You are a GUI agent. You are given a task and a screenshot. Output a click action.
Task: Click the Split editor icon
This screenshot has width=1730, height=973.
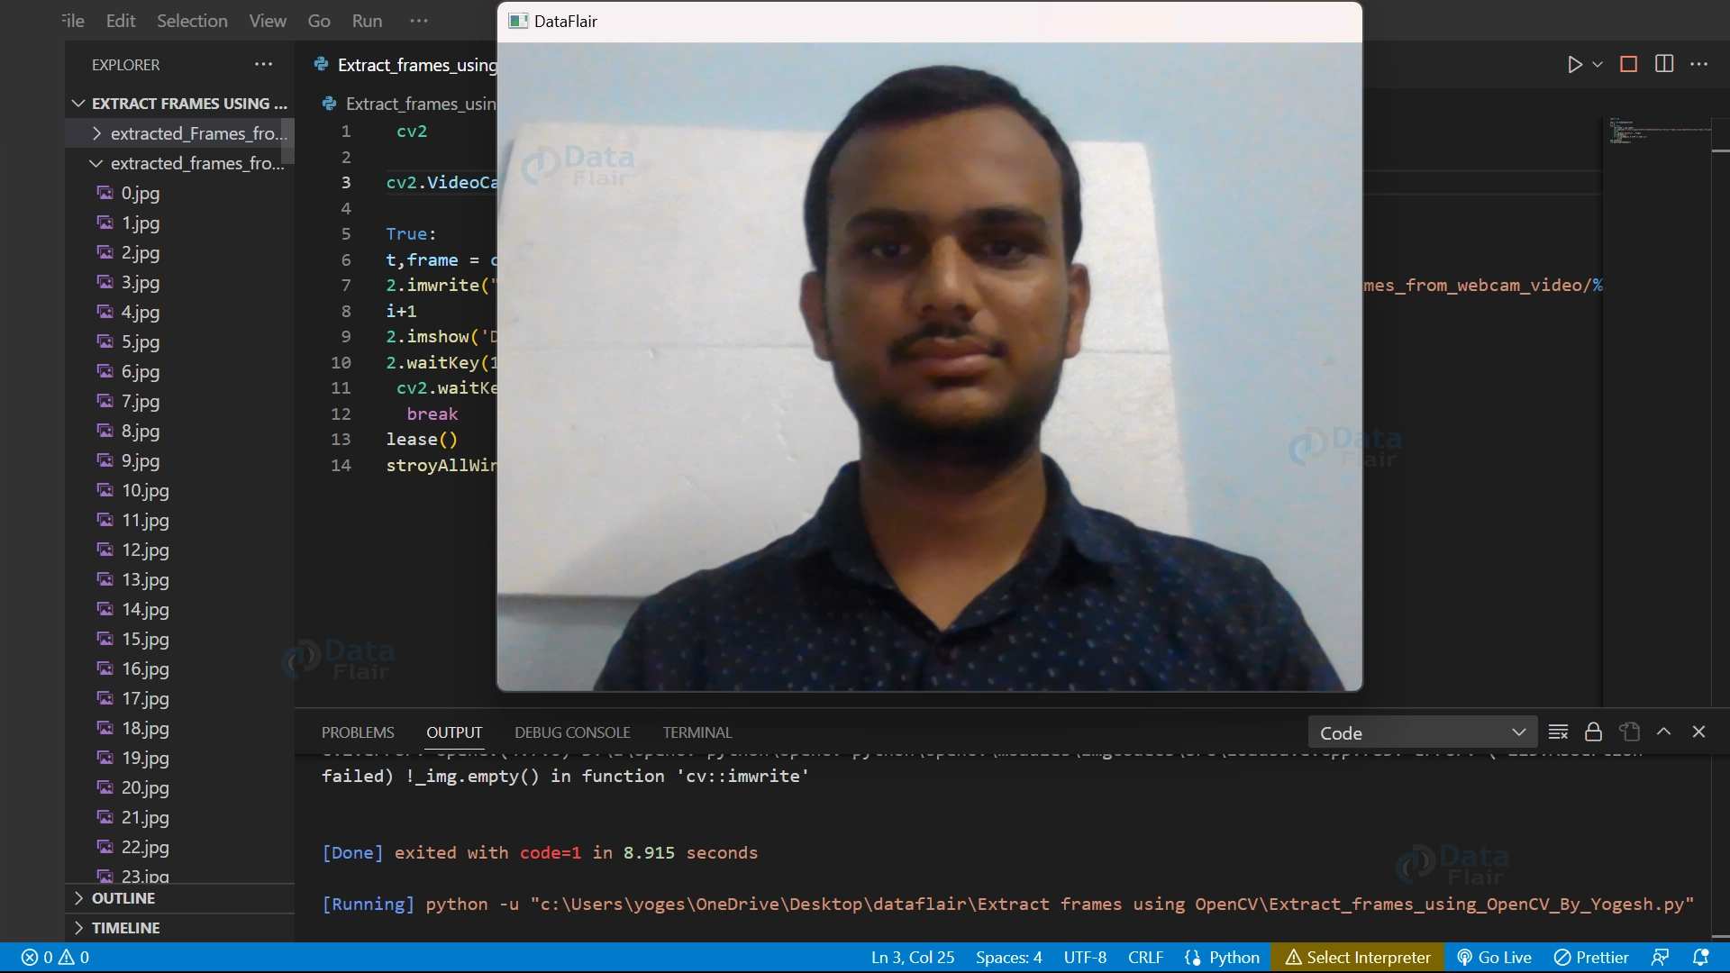point(1664,64)
